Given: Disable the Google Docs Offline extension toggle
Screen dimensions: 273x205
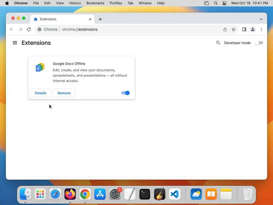Looking at the screenshot, I should click(x=125, y=93).
